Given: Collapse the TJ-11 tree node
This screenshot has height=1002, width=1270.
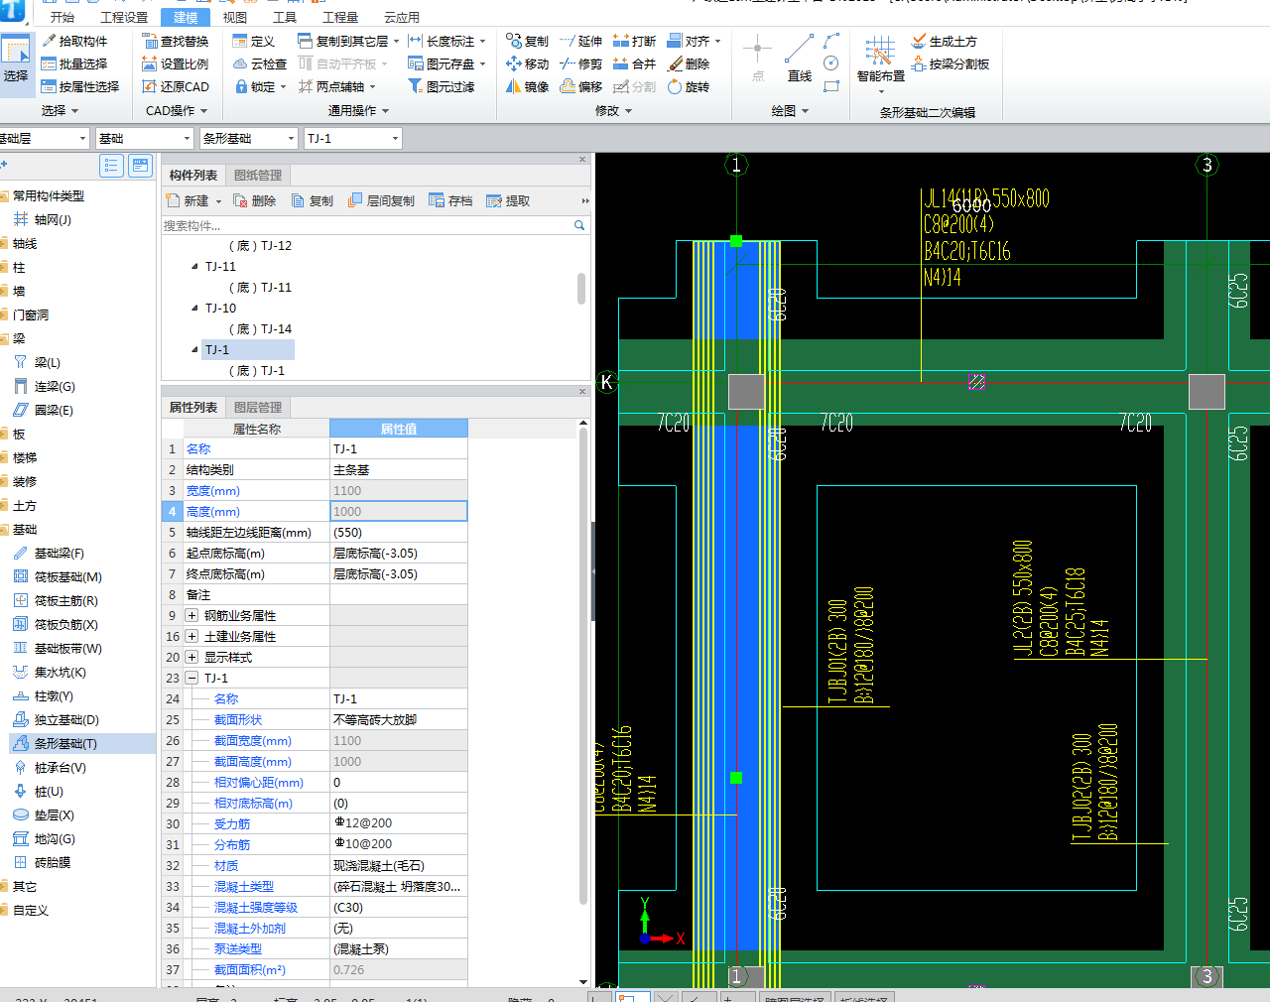Looking at the screenshot, I should pos(194,267).
